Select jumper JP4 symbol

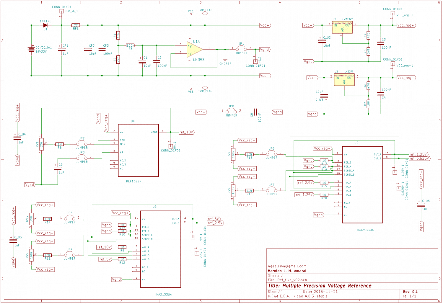(x=70, y=254)
